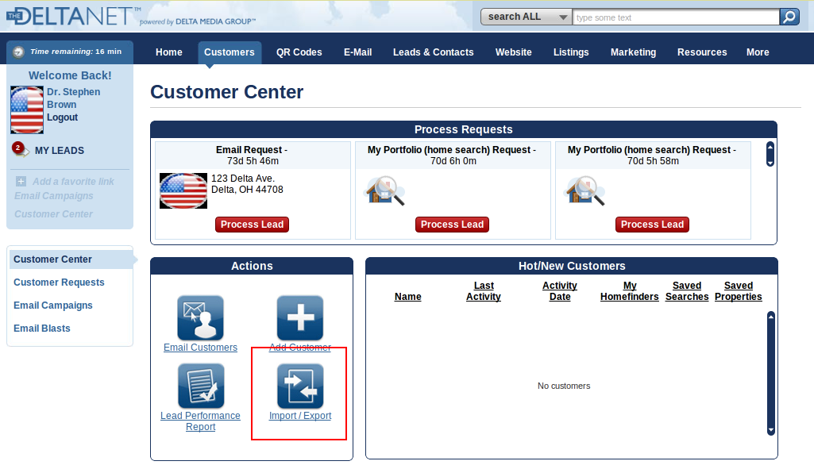Focus the 'type some text' search field
Screen dimensions: 814x465
tap(676, 17)
